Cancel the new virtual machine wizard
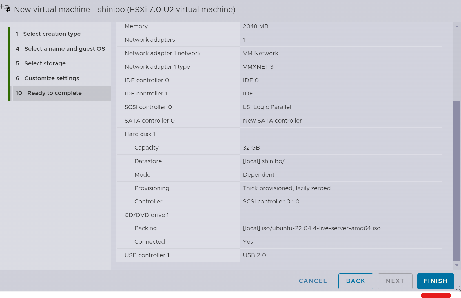The width and height of the screenshot is (461, 298). 313,281
